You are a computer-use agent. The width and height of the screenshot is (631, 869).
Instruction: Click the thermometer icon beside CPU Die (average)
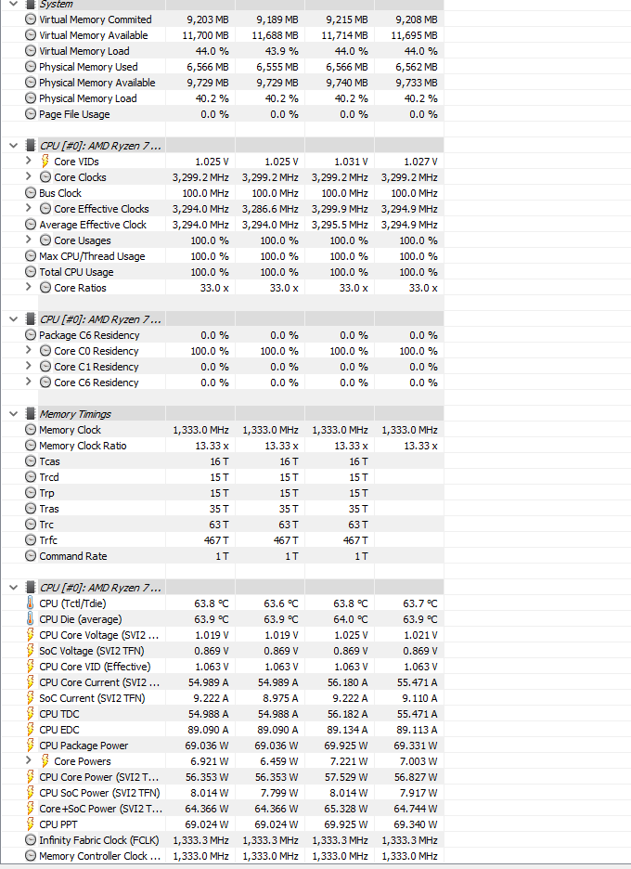point(31,619)
